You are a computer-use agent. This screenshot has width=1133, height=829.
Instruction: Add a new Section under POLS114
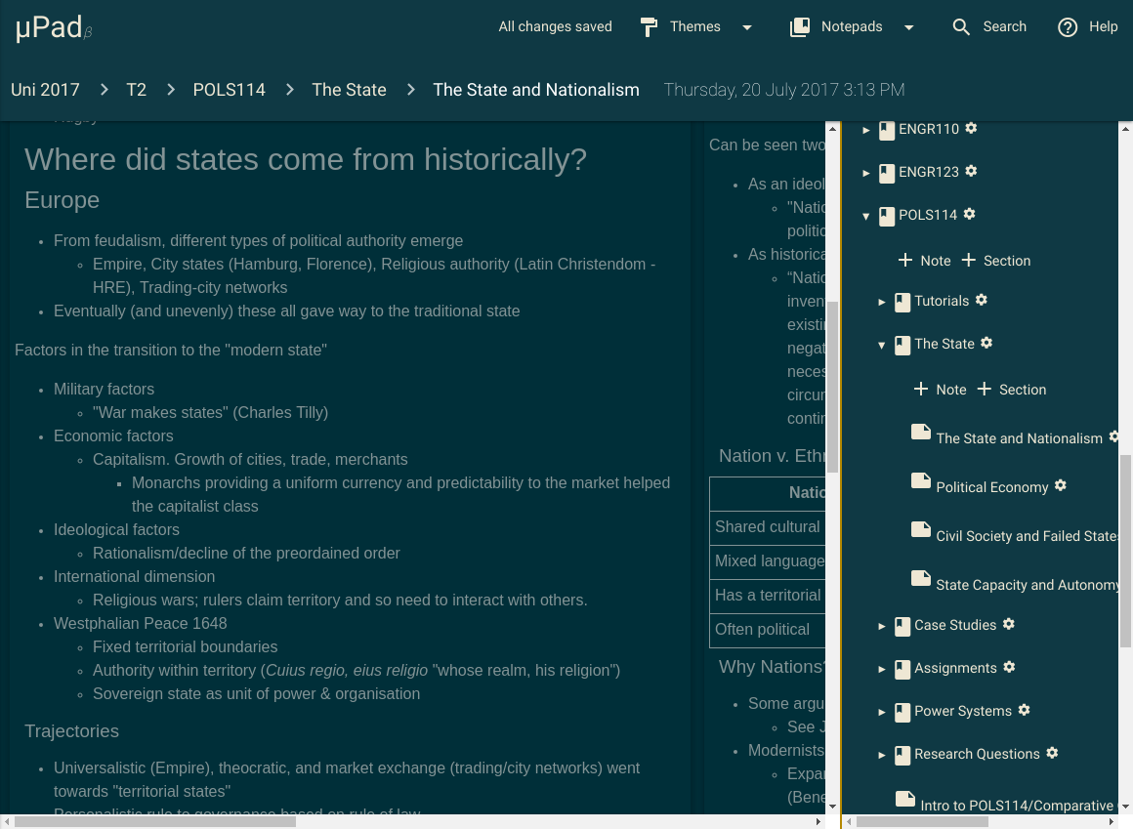(x=995, y=261)
